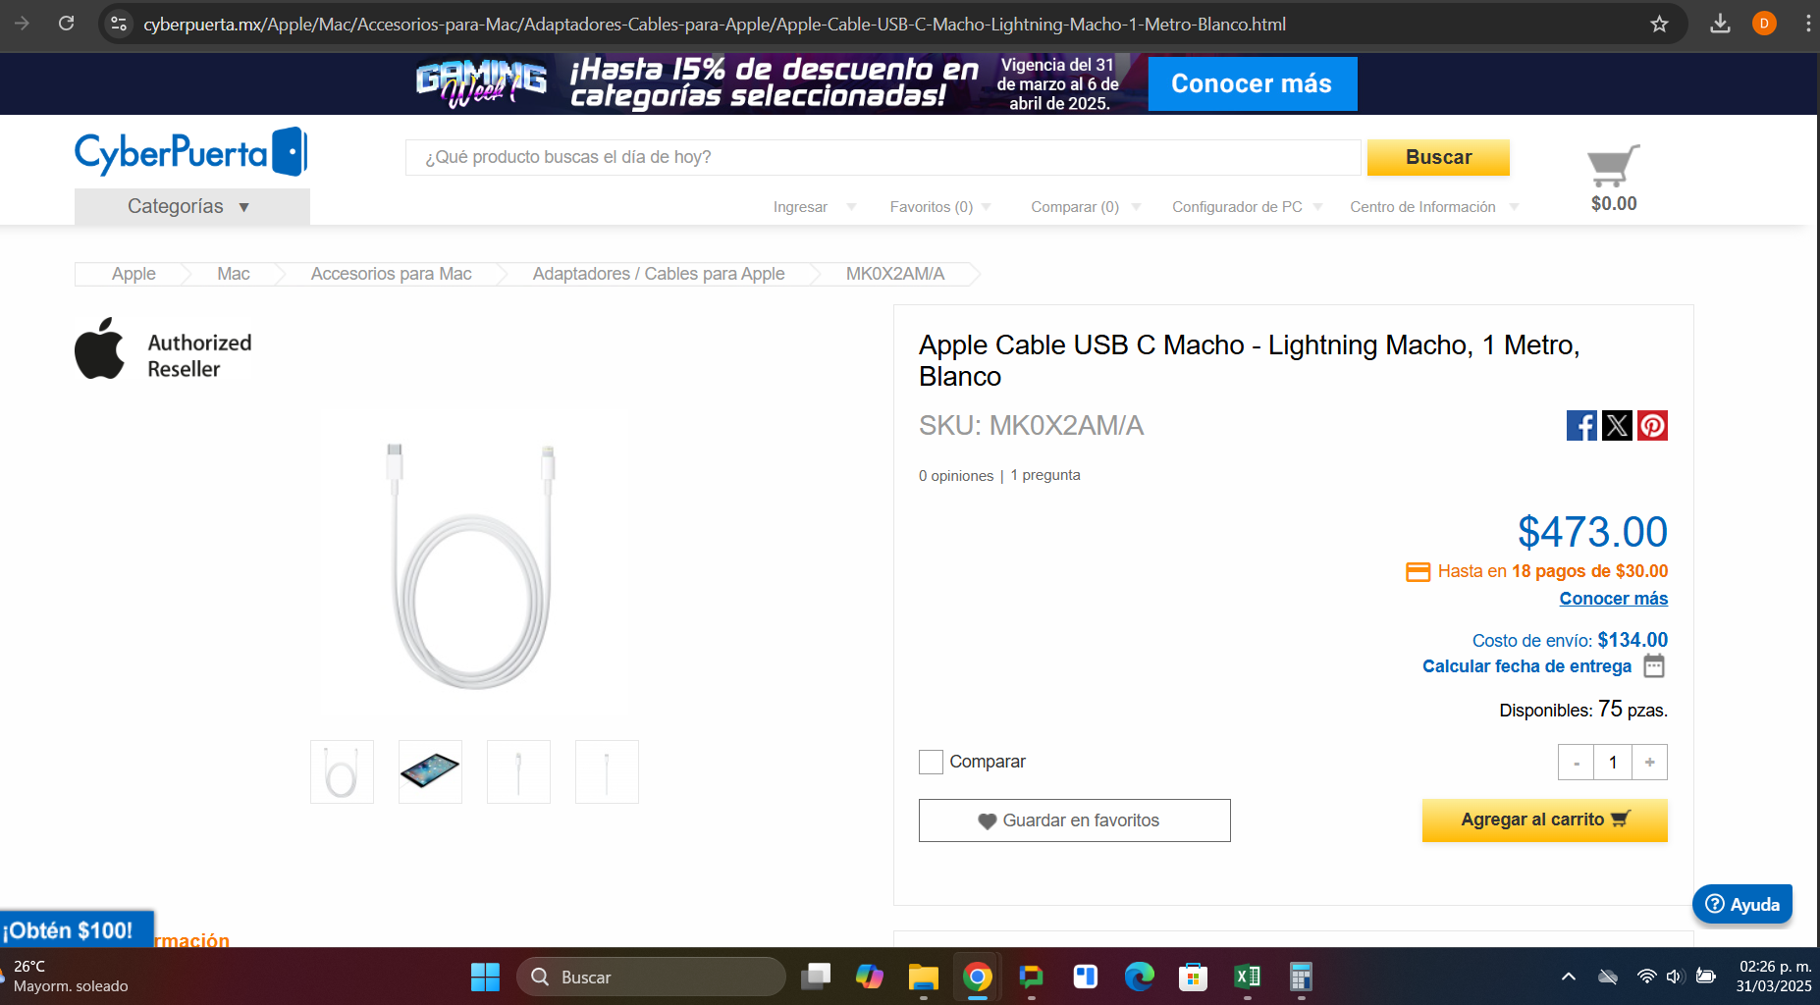Image resolution: width=1820 pixels, height=1005 pixels.
Task: Decrease quantity with minus button
Action: pos(1577,763)
